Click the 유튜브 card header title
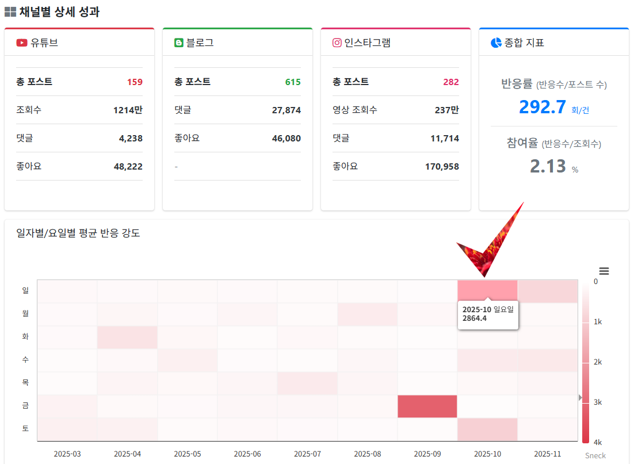Image resolution: width=634 pixels, height=464 pixels. (44, 43)
